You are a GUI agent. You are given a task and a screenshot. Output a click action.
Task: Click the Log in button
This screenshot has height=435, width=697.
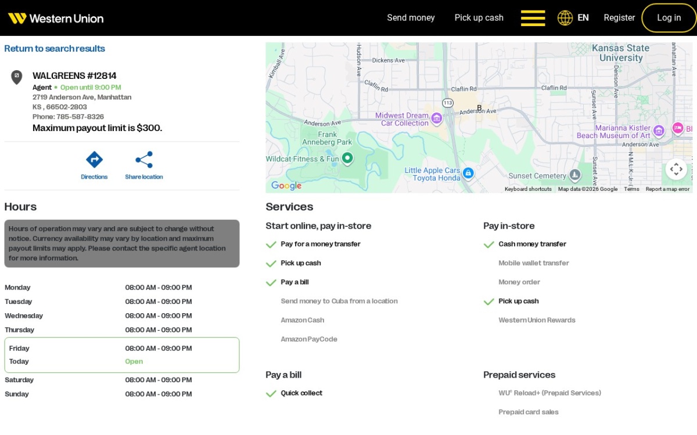[x=669, y=18]
